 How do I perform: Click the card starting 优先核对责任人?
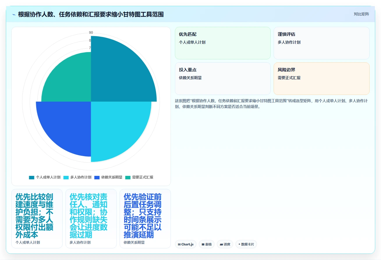(x=91, y=219)
